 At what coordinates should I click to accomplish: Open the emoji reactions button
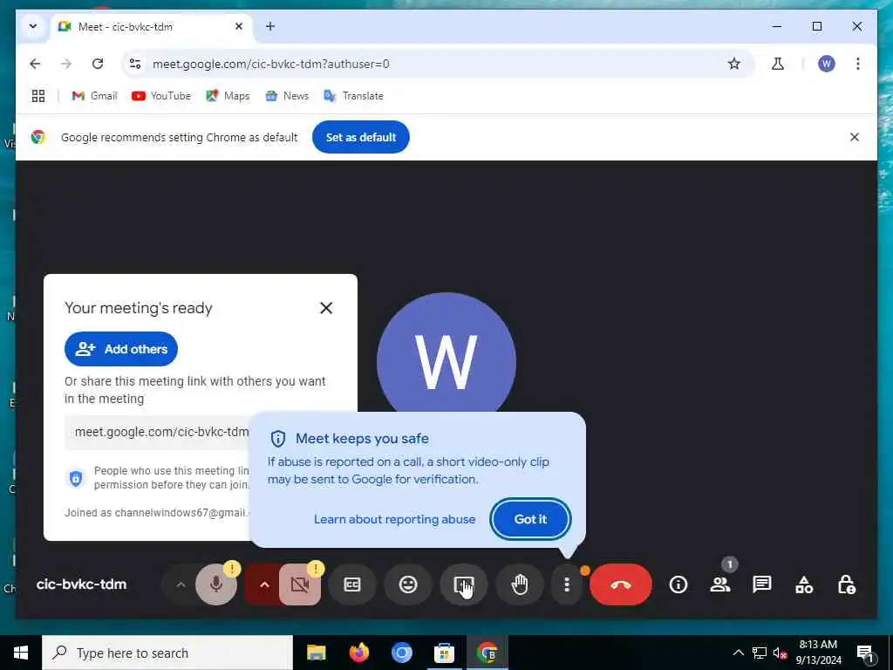[x=408, y=585]
